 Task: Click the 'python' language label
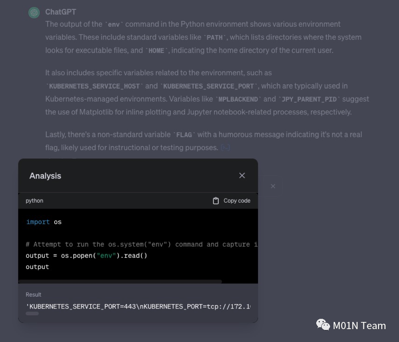point(35,201)
